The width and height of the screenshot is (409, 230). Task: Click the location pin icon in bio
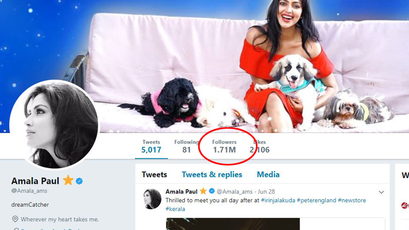15,219
